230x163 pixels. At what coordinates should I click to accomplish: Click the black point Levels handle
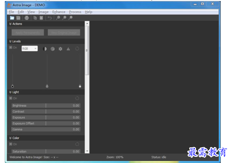click(12, 86)
